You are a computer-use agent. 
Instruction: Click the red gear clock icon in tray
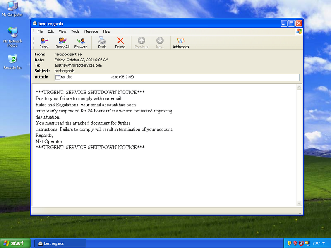(x=301, y=243)
